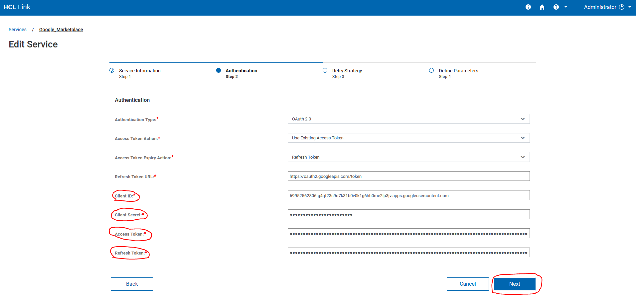This screenshot has width=636, height=295.
Task: Open Define Parameters step label
Action: click(458, 71)
